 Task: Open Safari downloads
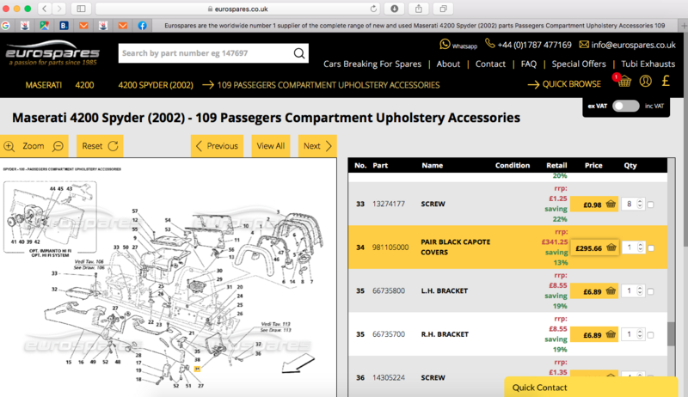(394, 9)
